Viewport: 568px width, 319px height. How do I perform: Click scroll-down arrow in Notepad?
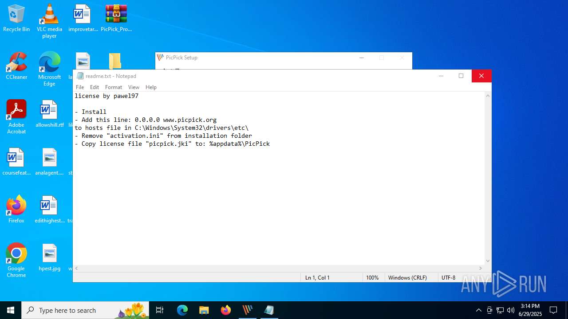488,261
